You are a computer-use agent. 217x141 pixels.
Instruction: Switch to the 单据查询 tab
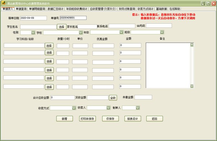[x=21, y=9]
